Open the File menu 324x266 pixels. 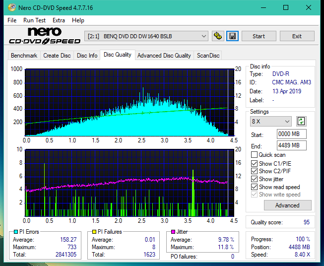point(12,20)
